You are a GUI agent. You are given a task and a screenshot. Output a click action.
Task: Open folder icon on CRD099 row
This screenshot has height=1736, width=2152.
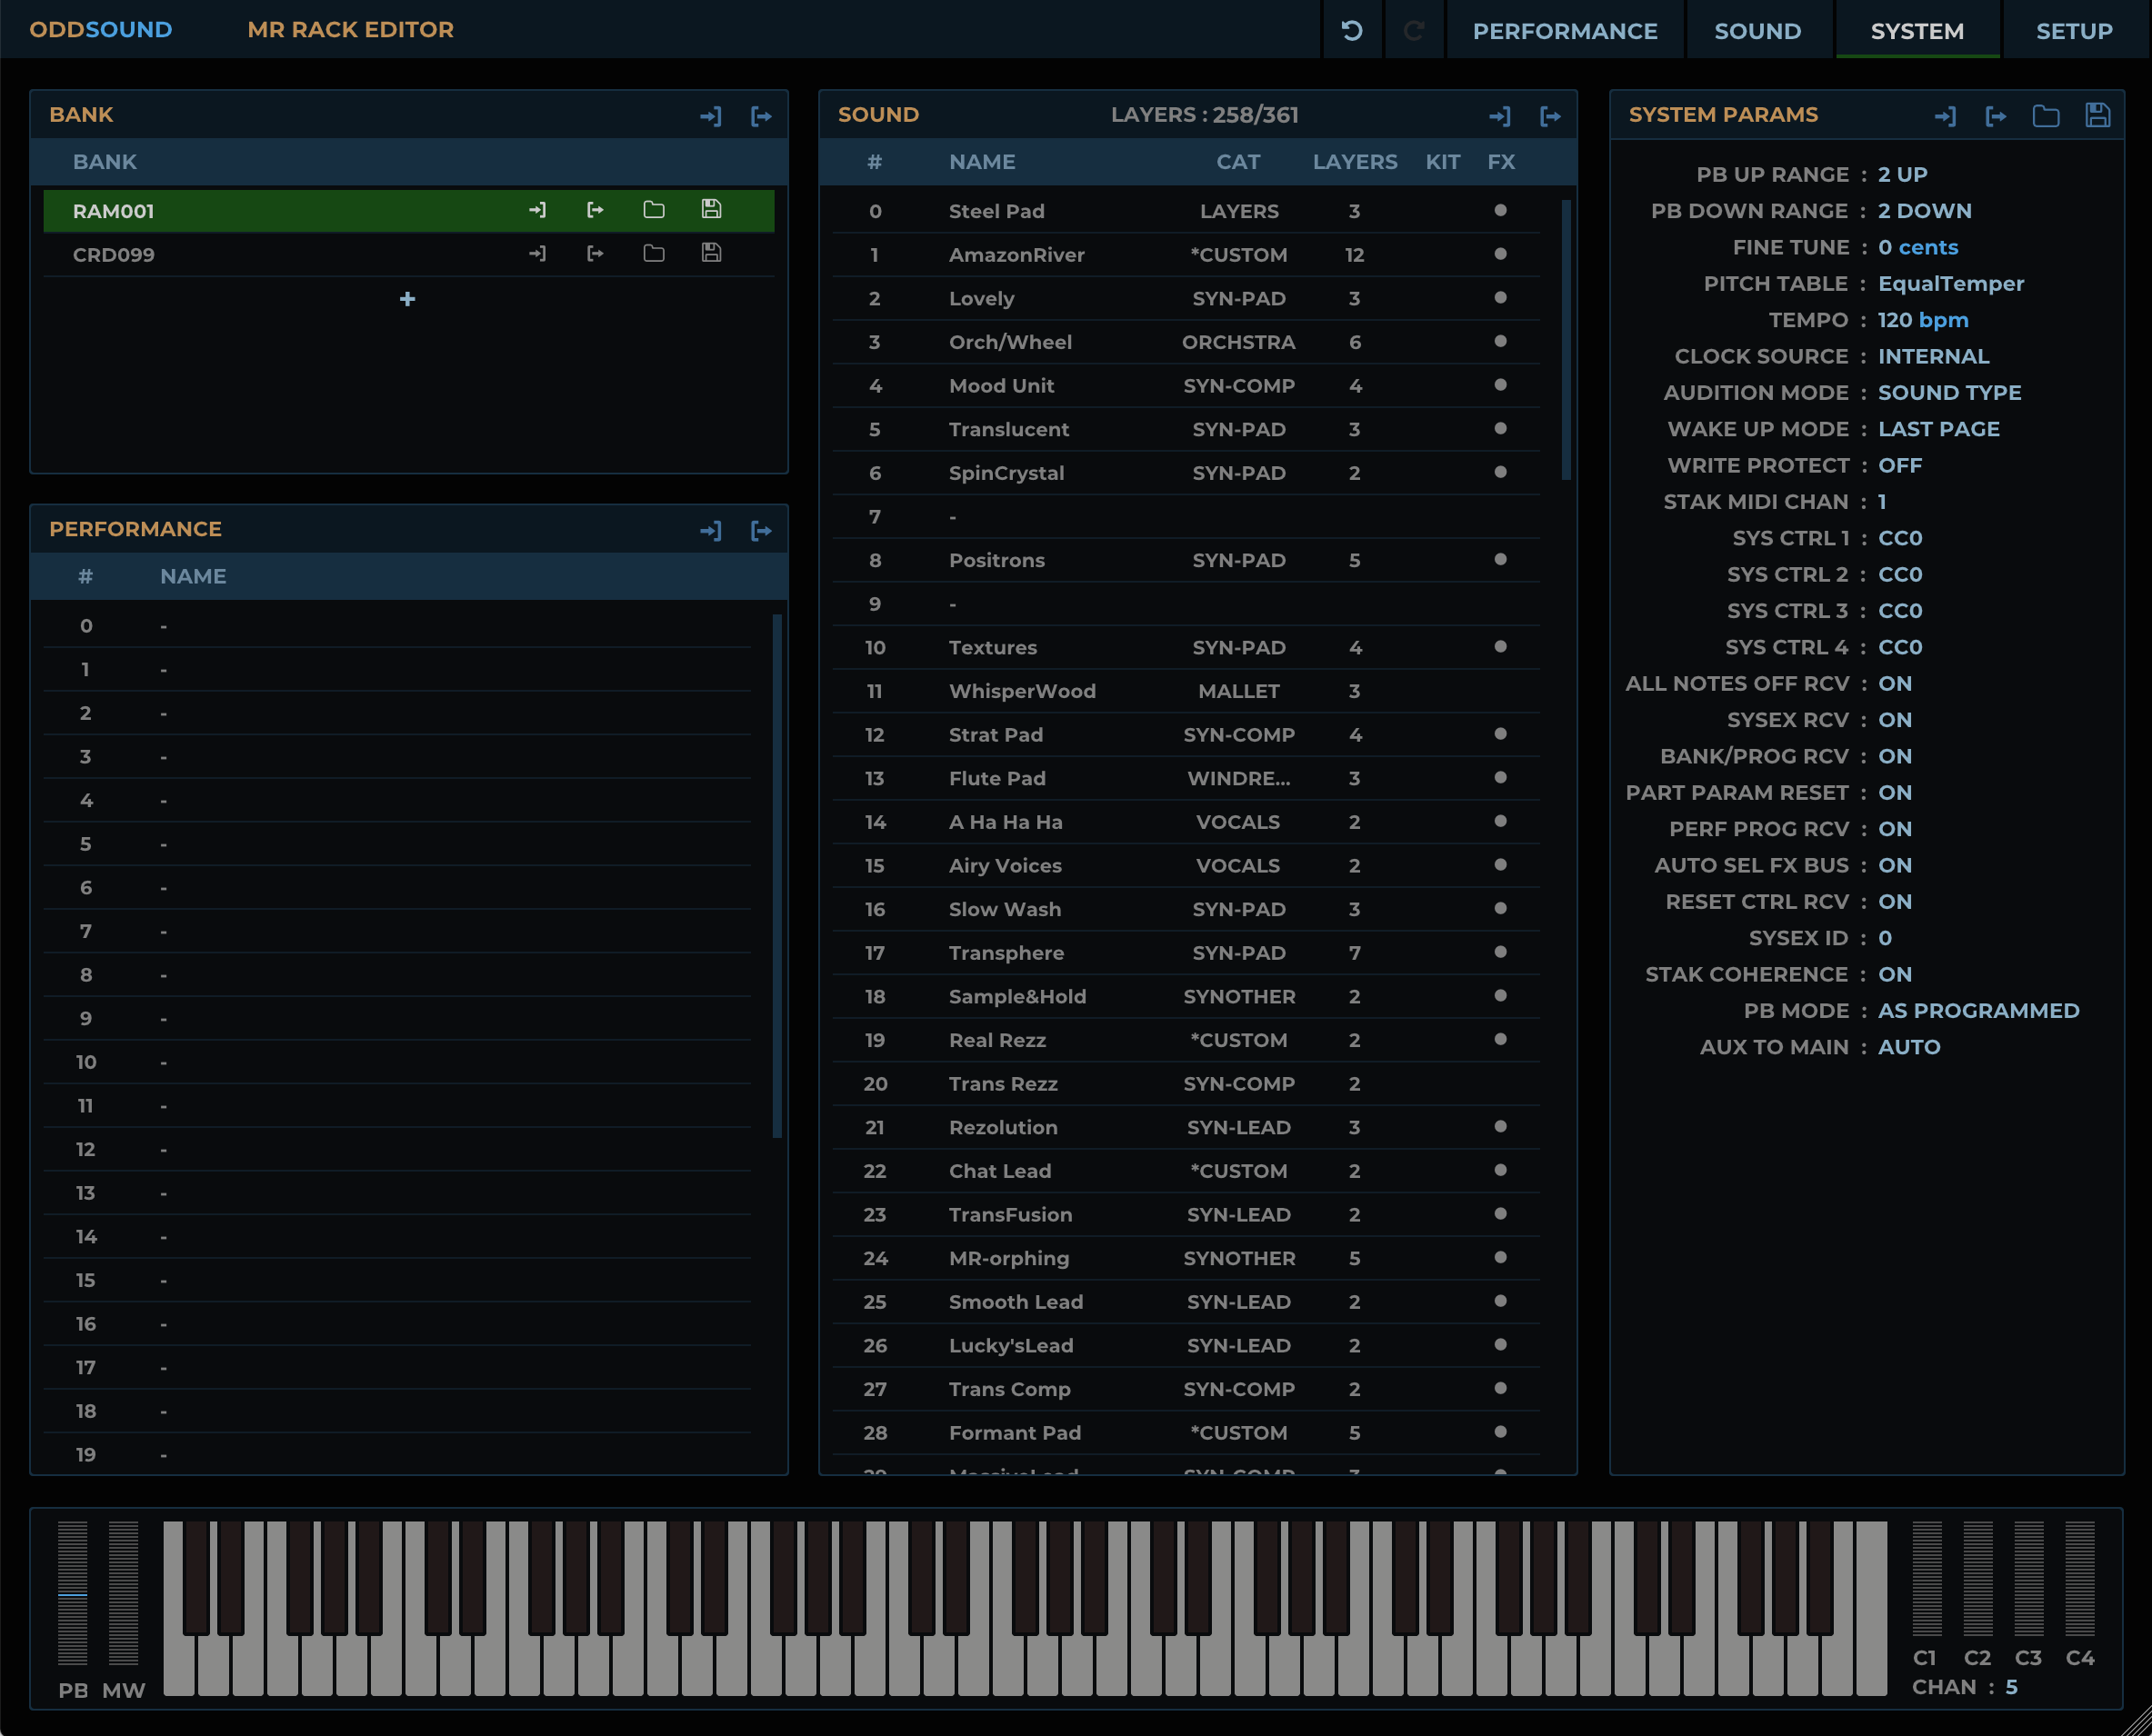[654, 254]
